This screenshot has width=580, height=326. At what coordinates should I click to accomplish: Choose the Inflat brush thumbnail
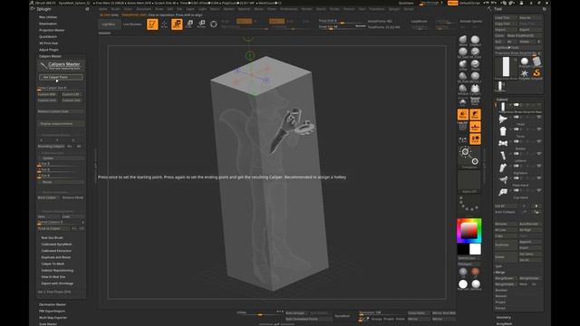(463, 64)
